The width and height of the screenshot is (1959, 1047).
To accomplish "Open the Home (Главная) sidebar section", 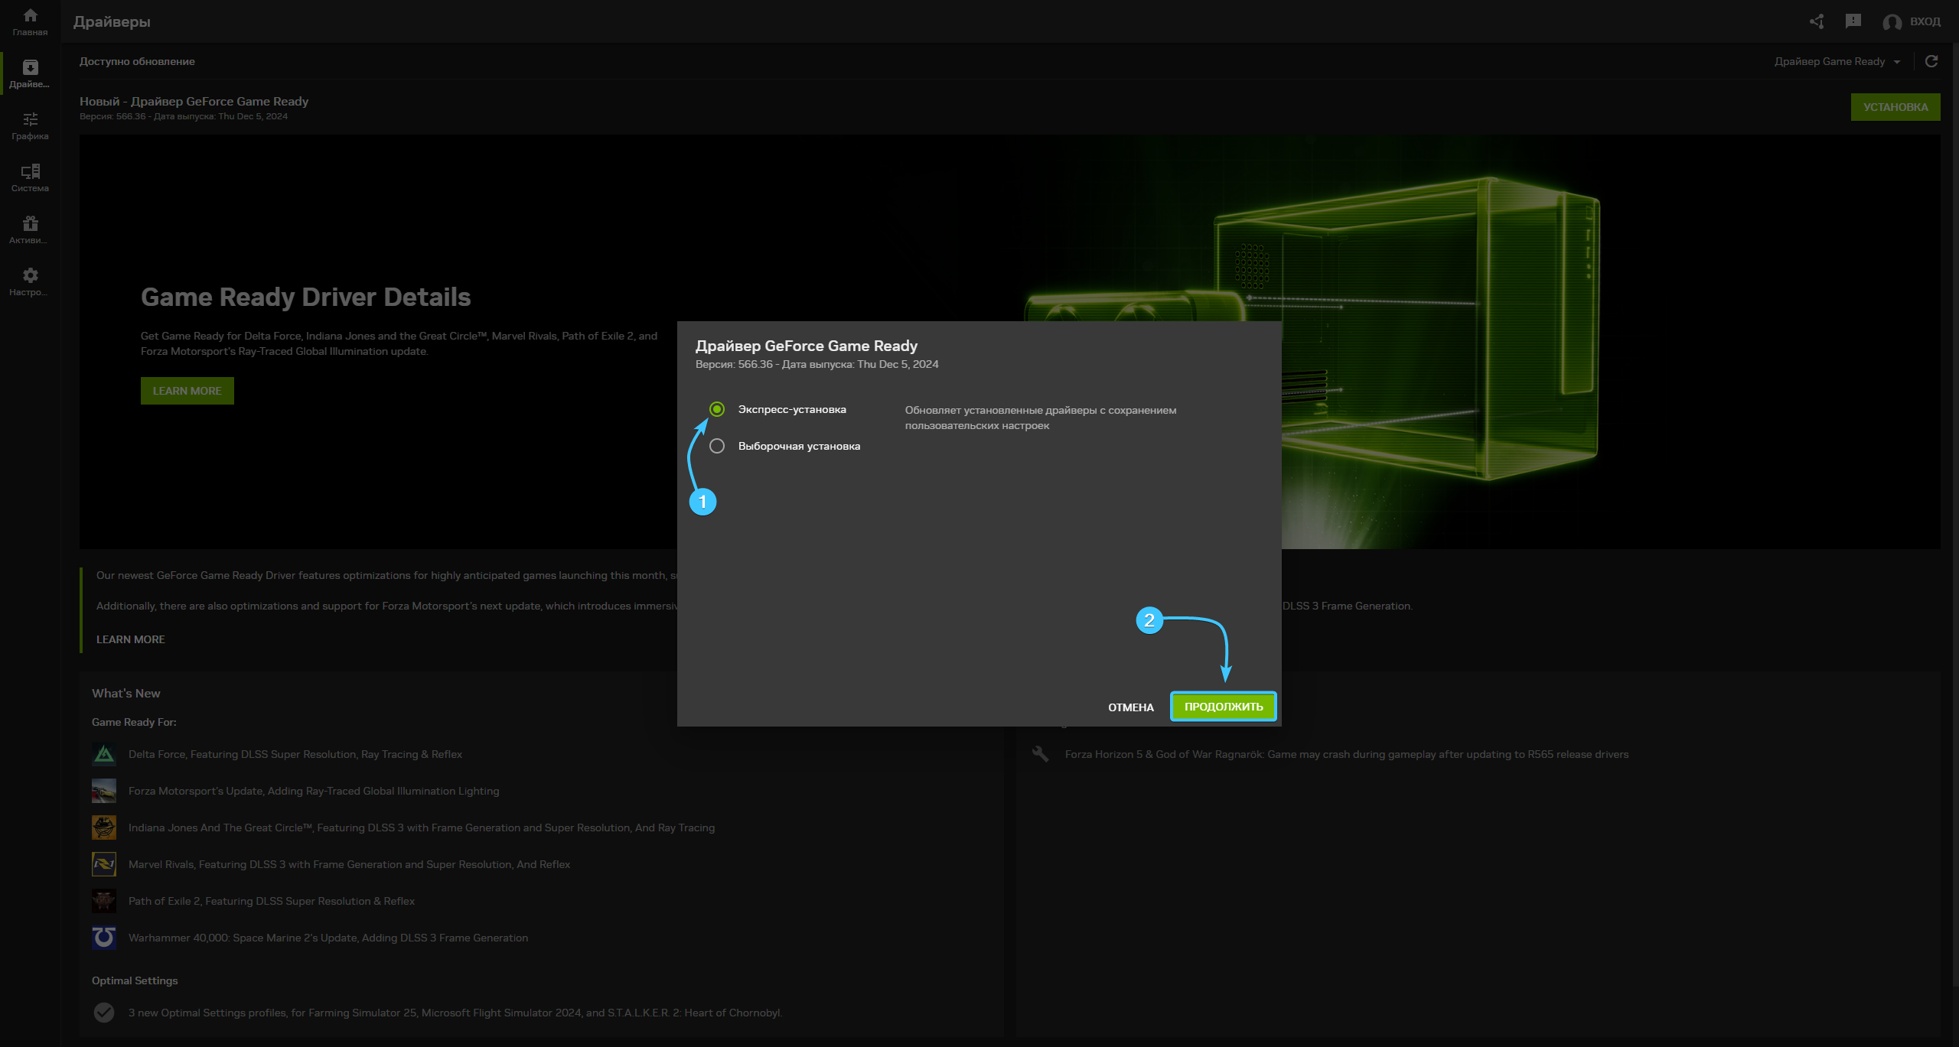I will [30, 21].
